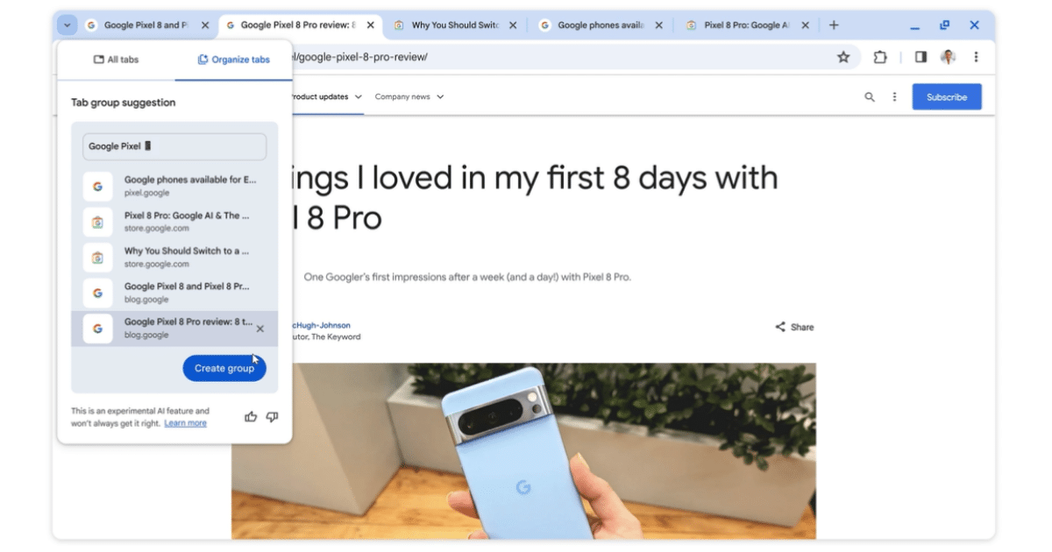Remove Pixel 8 Pro review from group

pos(259,329)
